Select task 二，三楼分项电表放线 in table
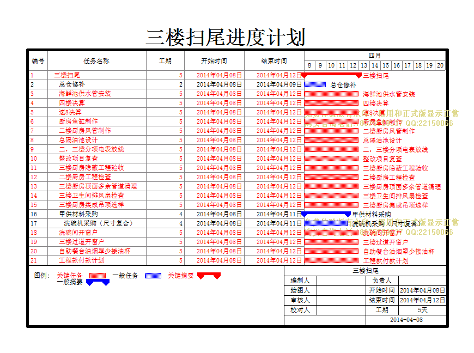The image size is (474, 353). coord(92,149)
